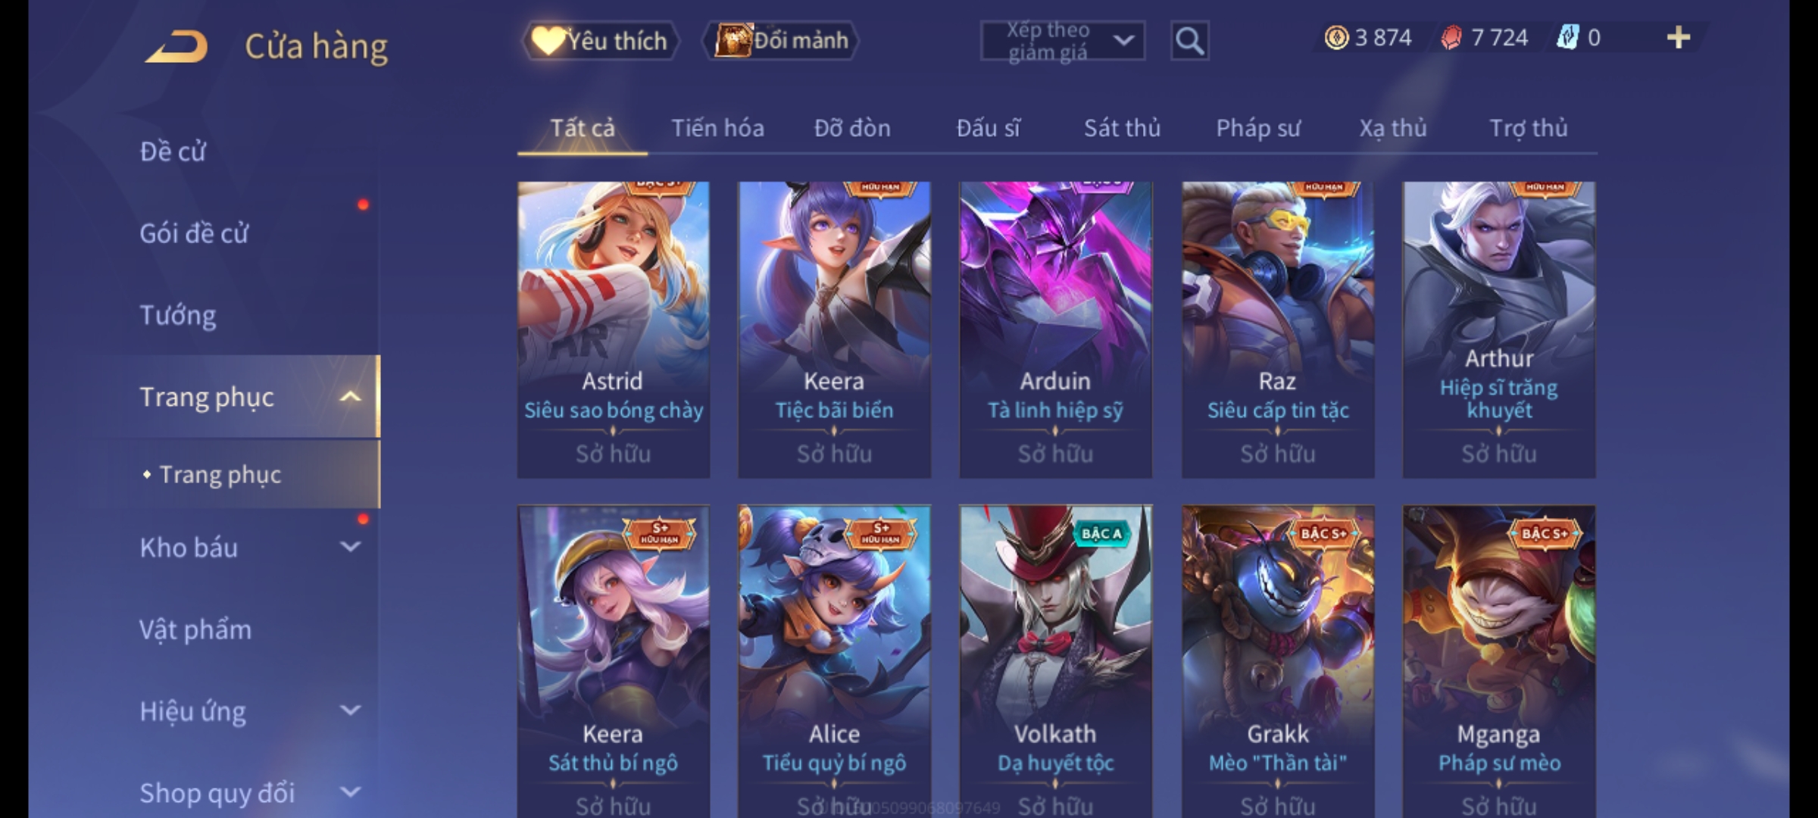Open Đổi mảnh fragment exchange button
The height and width of the screenshot is (818, 1818).
(781, 41)
